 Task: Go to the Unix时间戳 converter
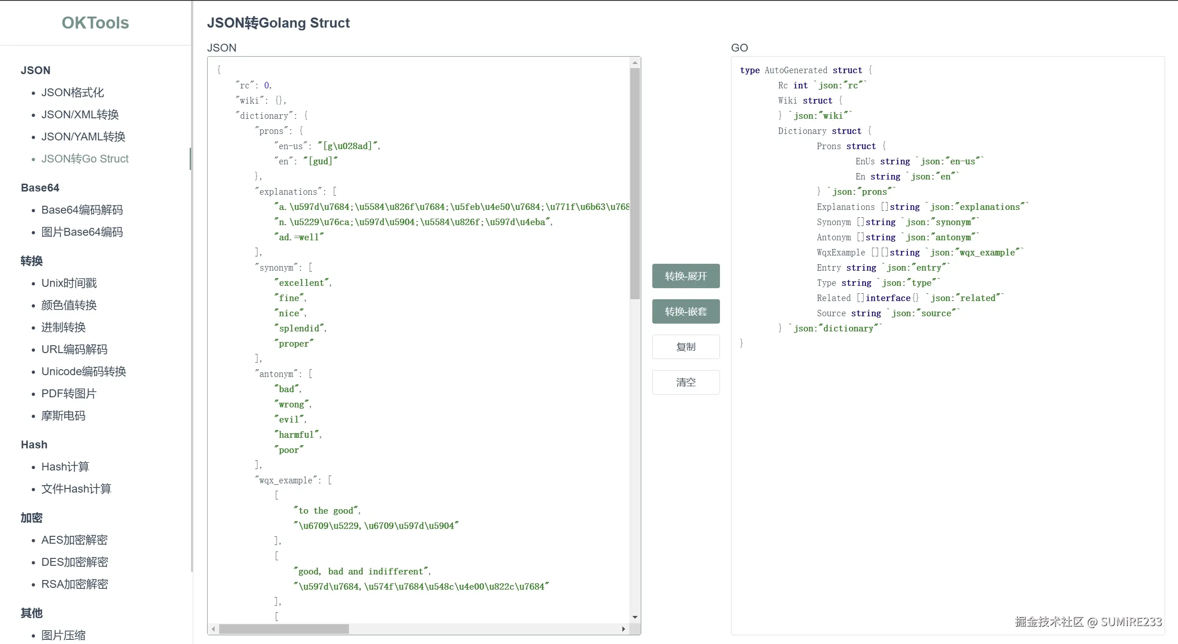coord(69,283)
